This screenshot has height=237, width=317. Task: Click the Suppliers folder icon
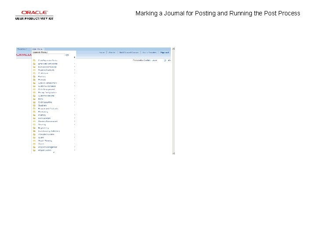coord(34,105)
